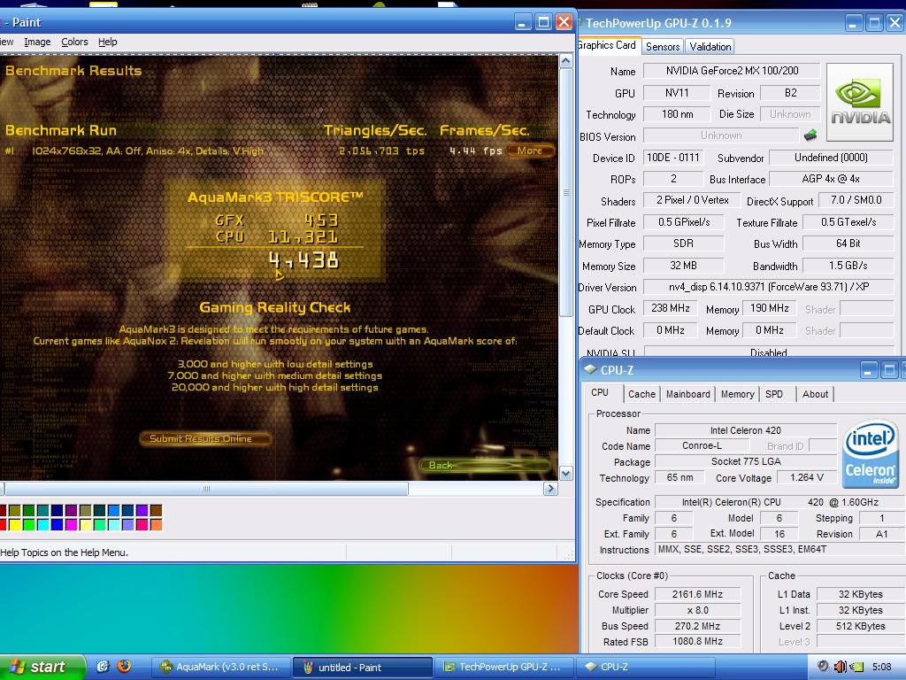The width and height of the screenshot is (906, 680).
Task: Open the Colors menu in Paint
Action: (x=74, y=42)
